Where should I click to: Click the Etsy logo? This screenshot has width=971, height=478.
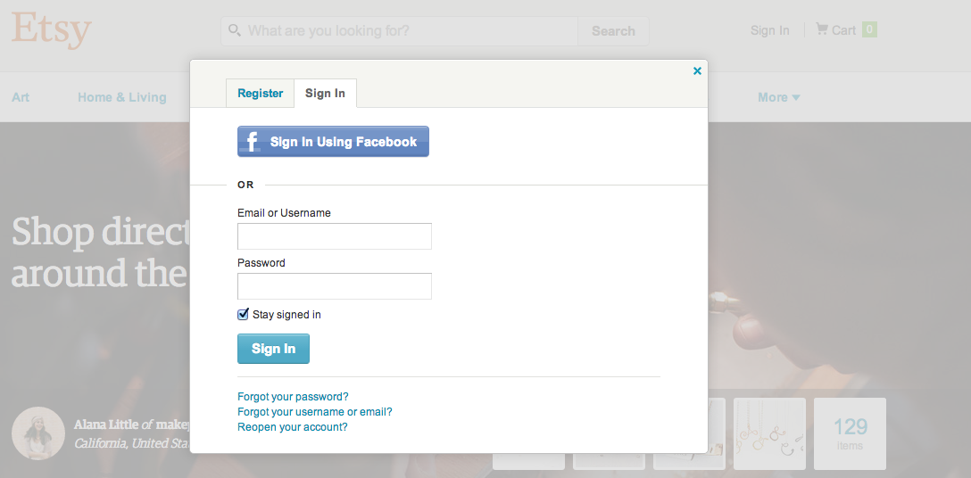(52, 29)
